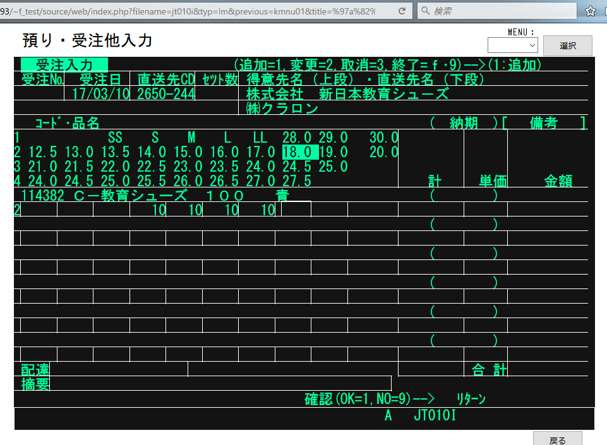
Task: Click the magnifier icon in search box
Action: 425,11
